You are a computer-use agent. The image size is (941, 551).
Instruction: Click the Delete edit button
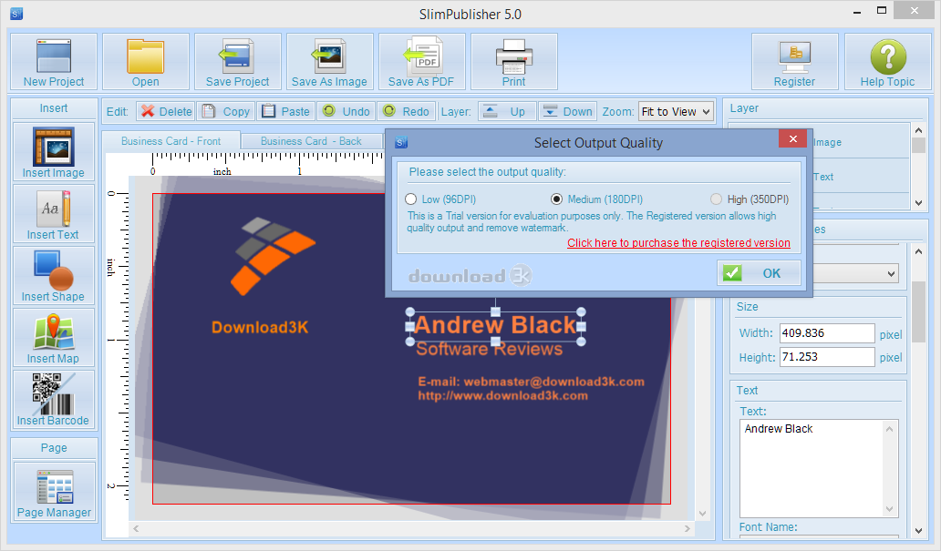tap(165, 111)
